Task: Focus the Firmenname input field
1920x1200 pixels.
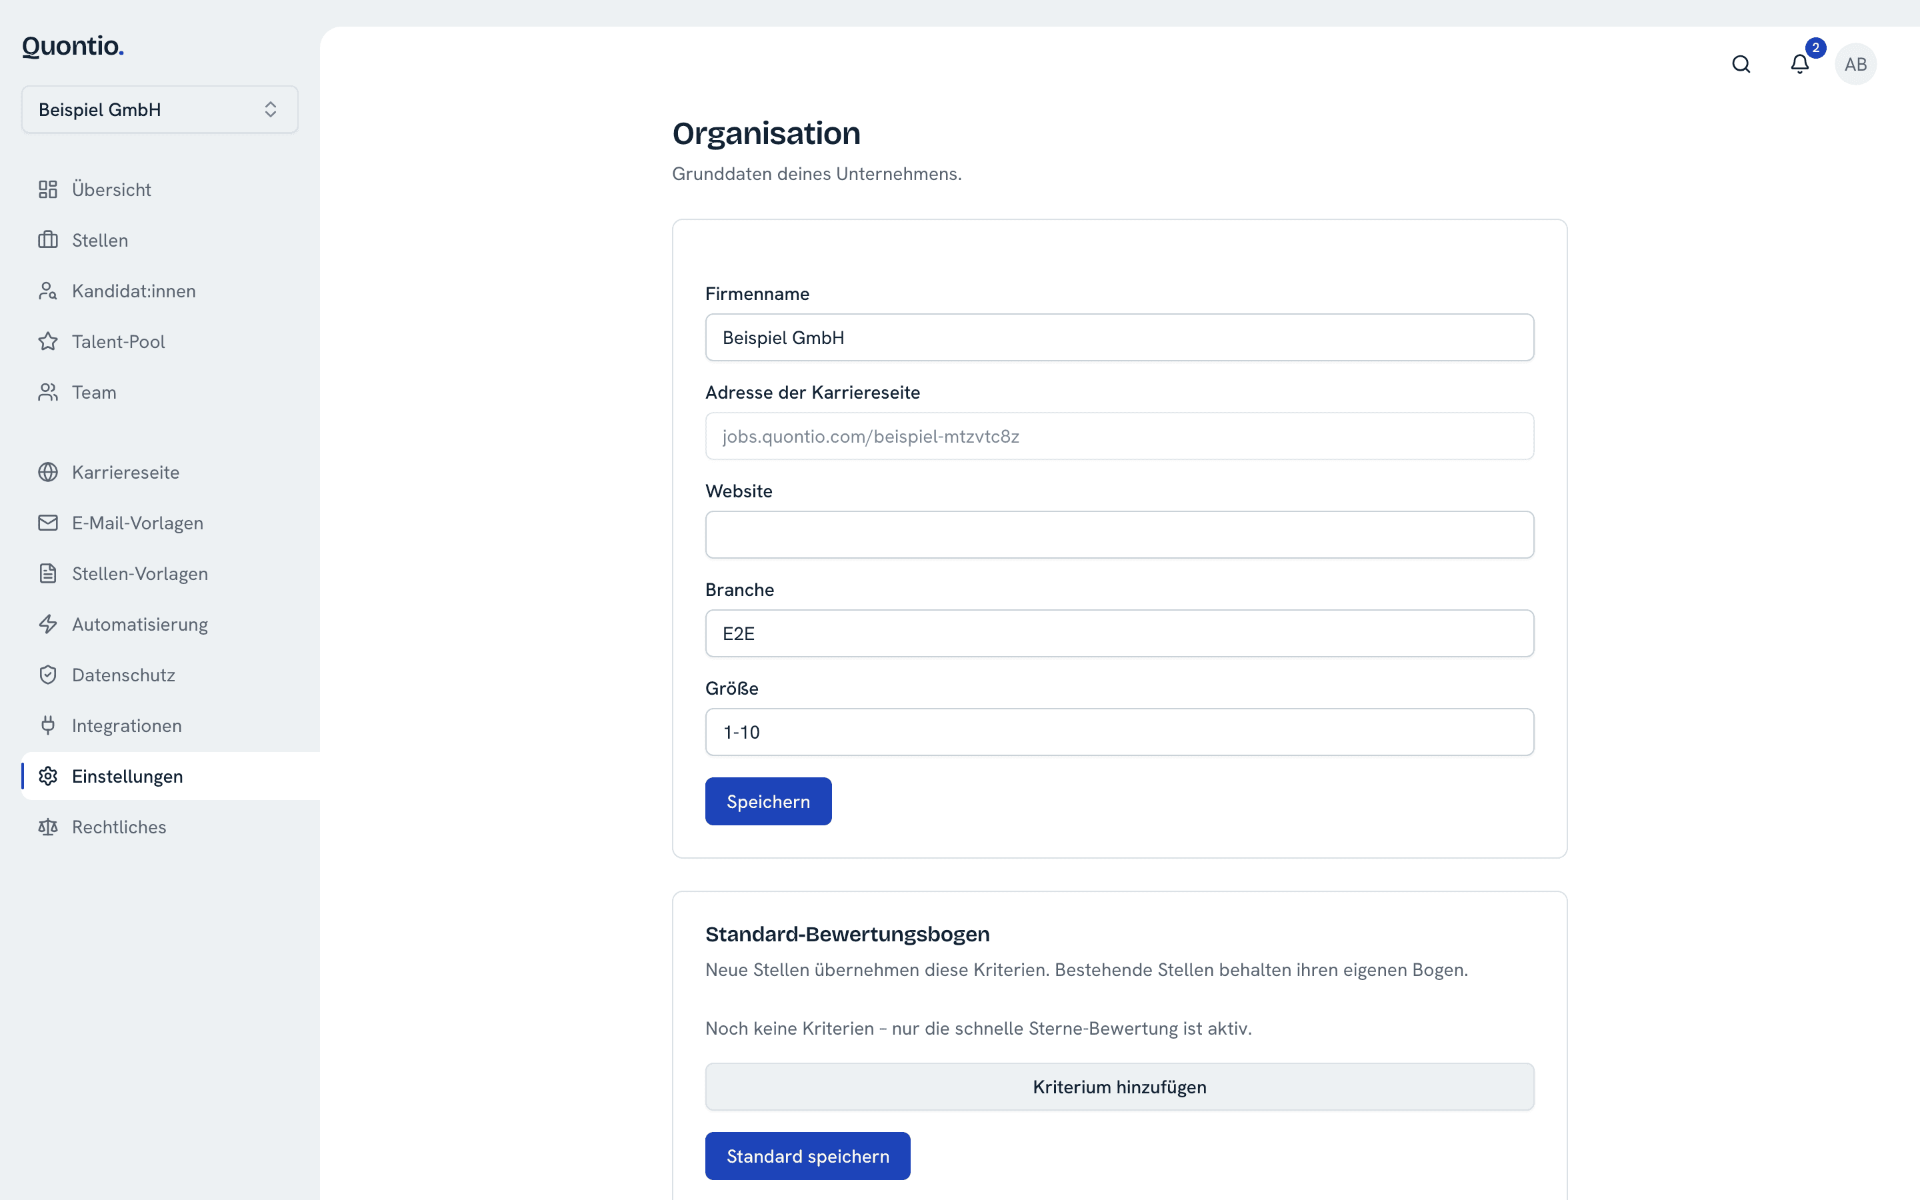Action: coord(1119,337)
